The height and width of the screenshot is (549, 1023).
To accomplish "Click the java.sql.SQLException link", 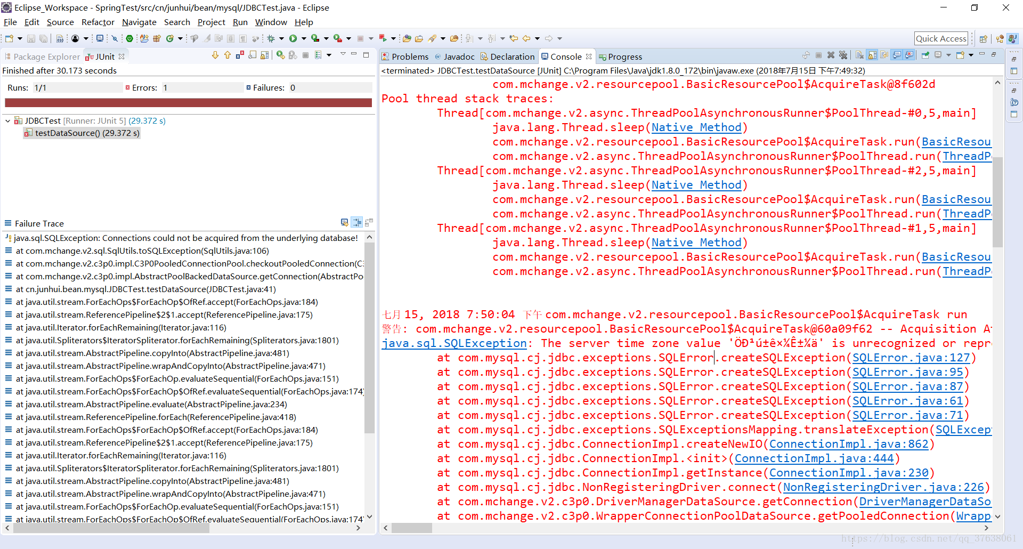I will tap(454, 343).
